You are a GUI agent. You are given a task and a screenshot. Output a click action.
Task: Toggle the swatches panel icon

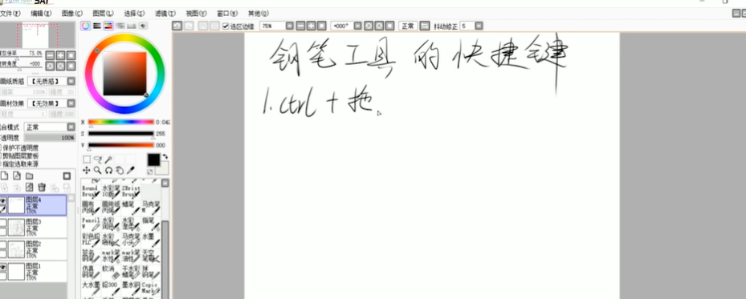coord(132,26)
